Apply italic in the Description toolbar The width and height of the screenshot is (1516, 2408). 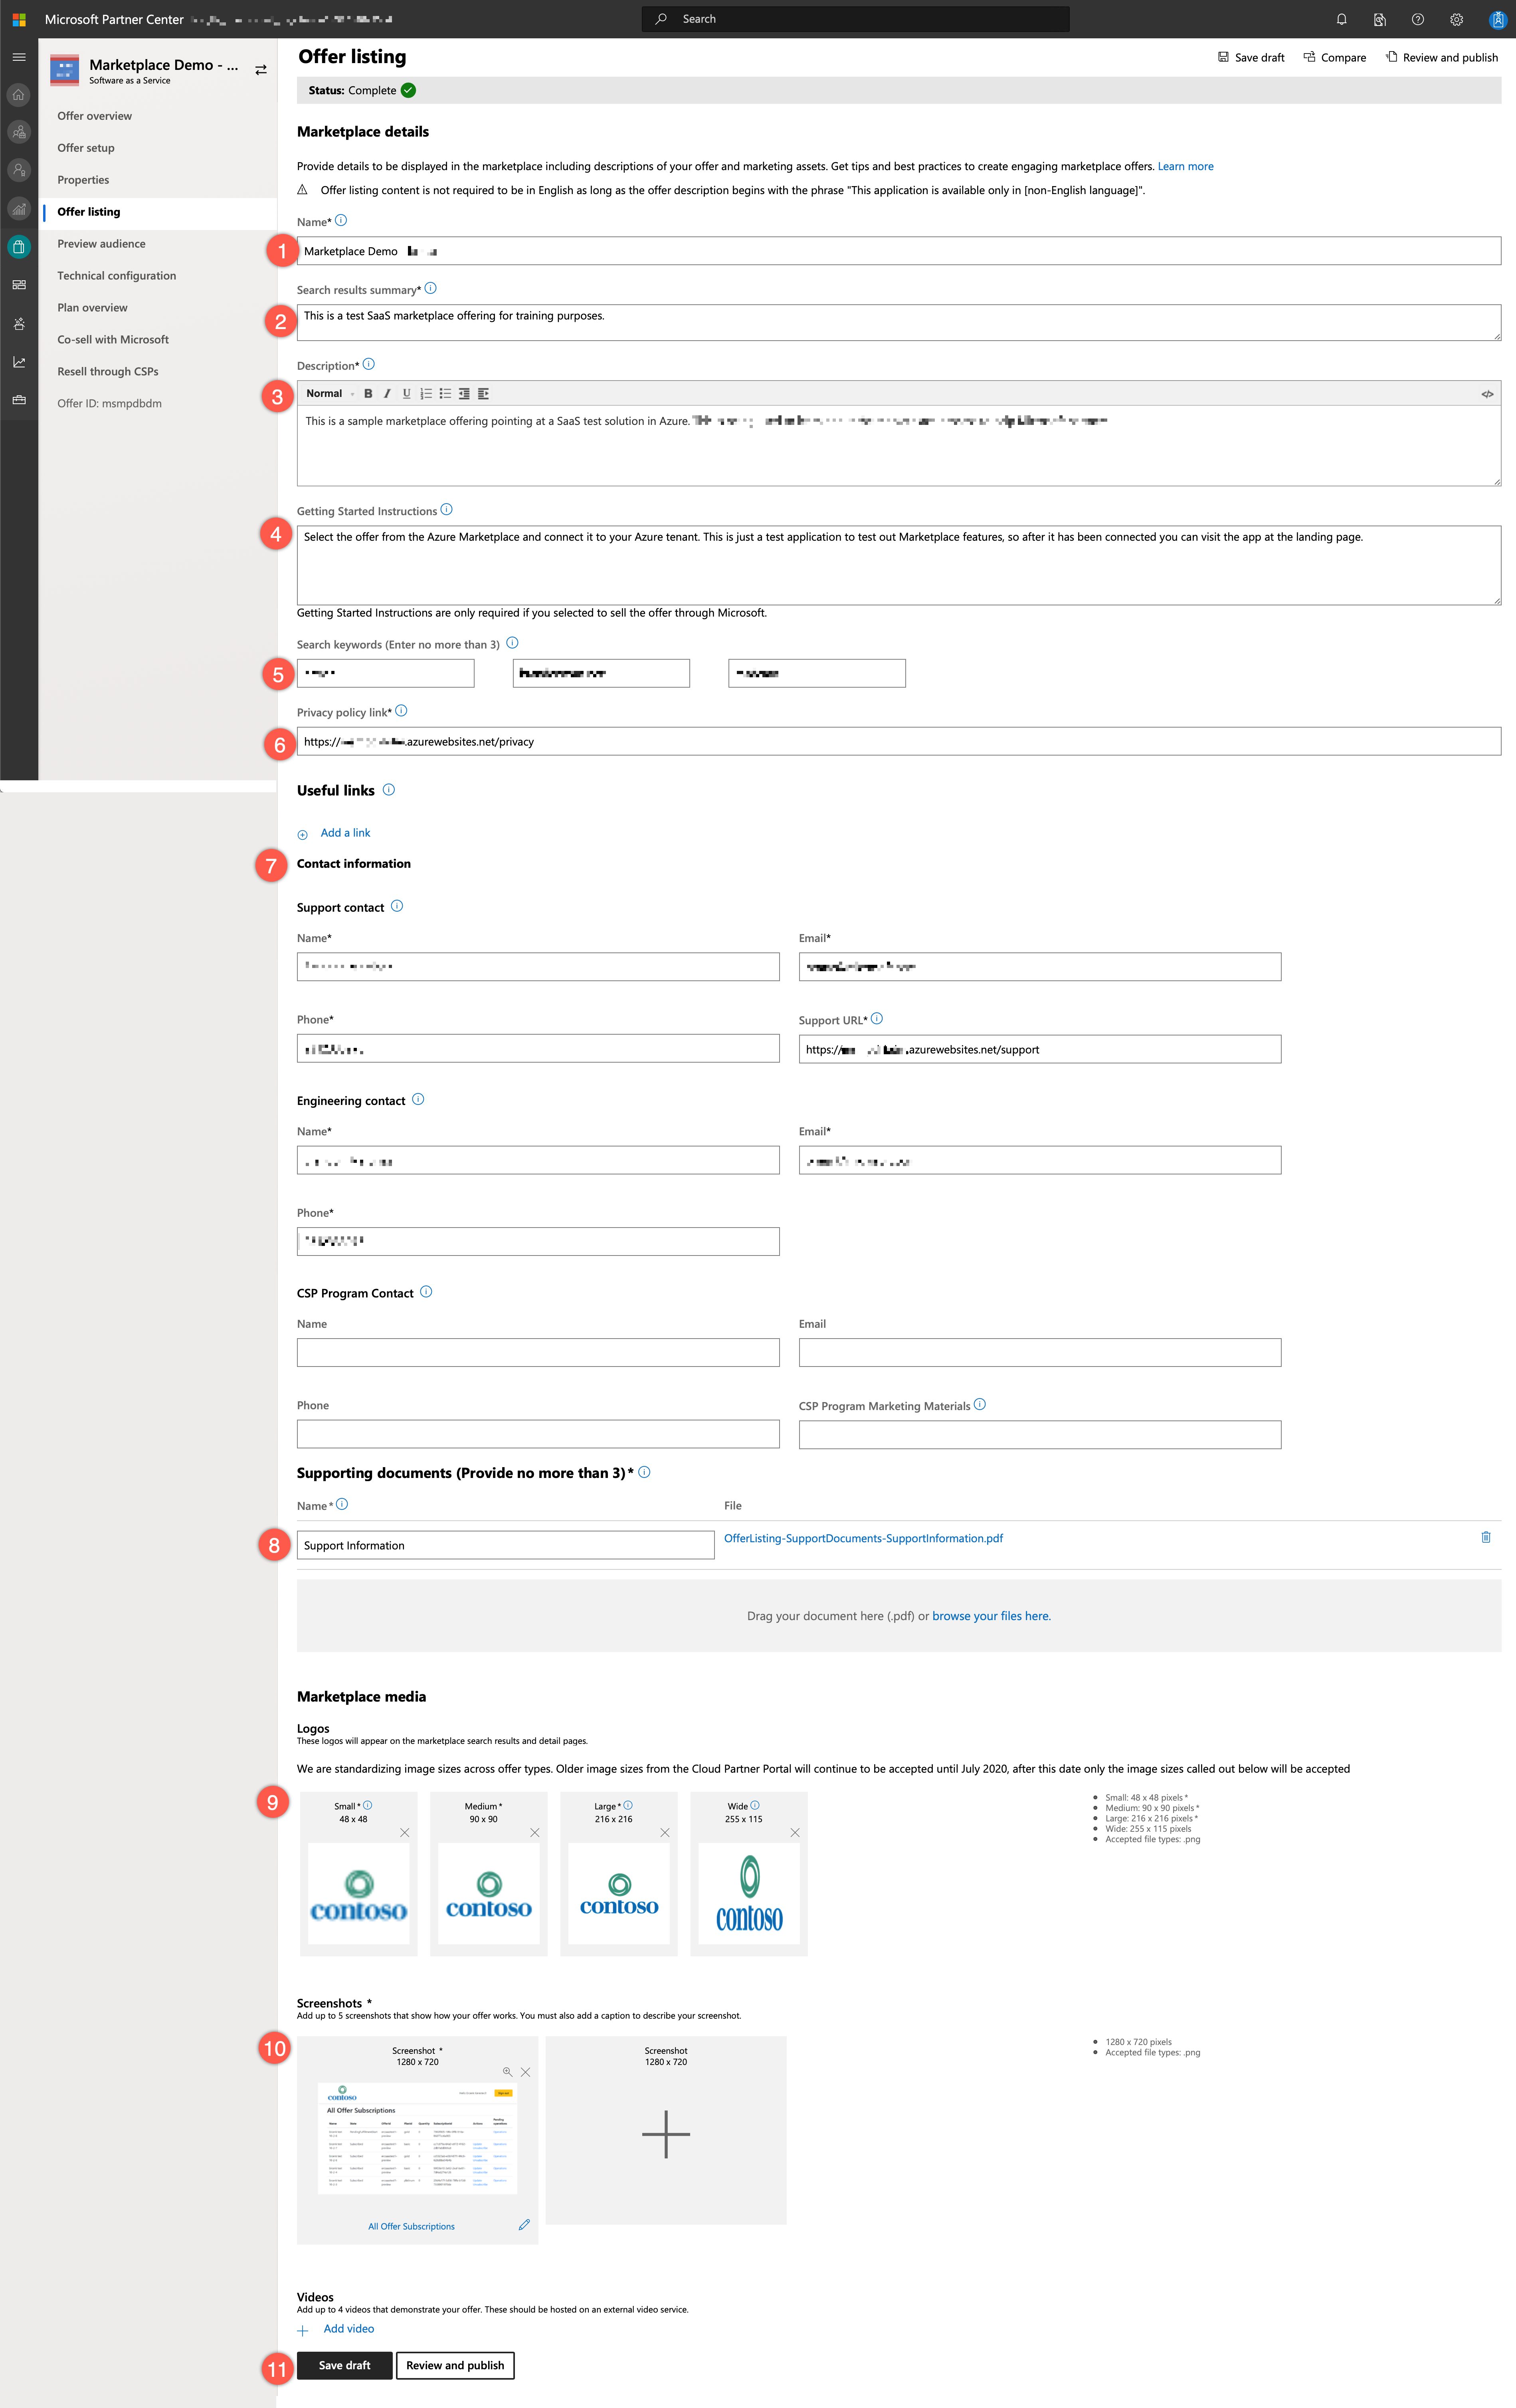tap(387, 394)
